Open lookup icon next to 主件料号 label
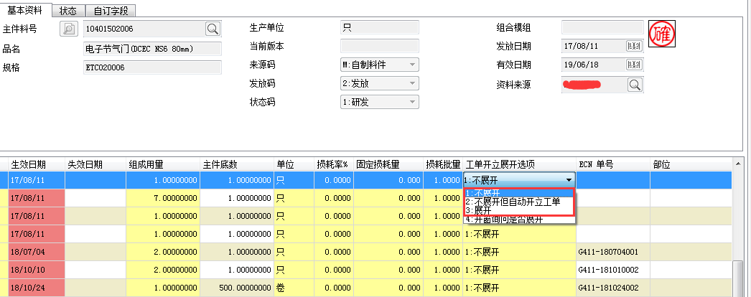This screenshot has height=297, width=751. (x=69, y=29)
